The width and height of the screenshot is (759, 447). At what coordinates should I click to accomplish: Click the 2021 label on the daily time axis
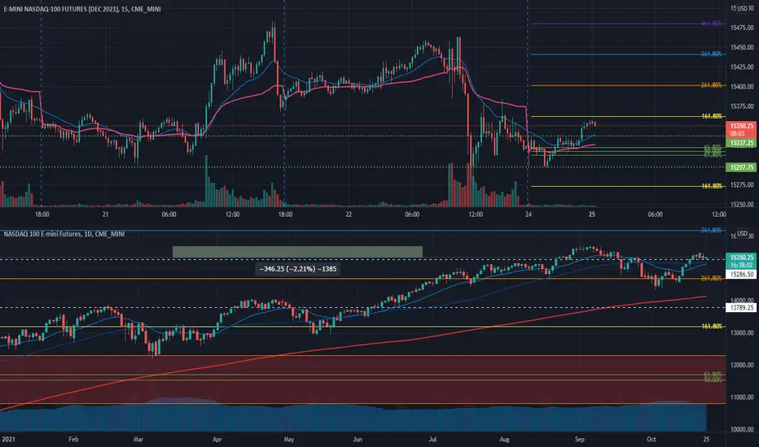click(x=8, y=439)
